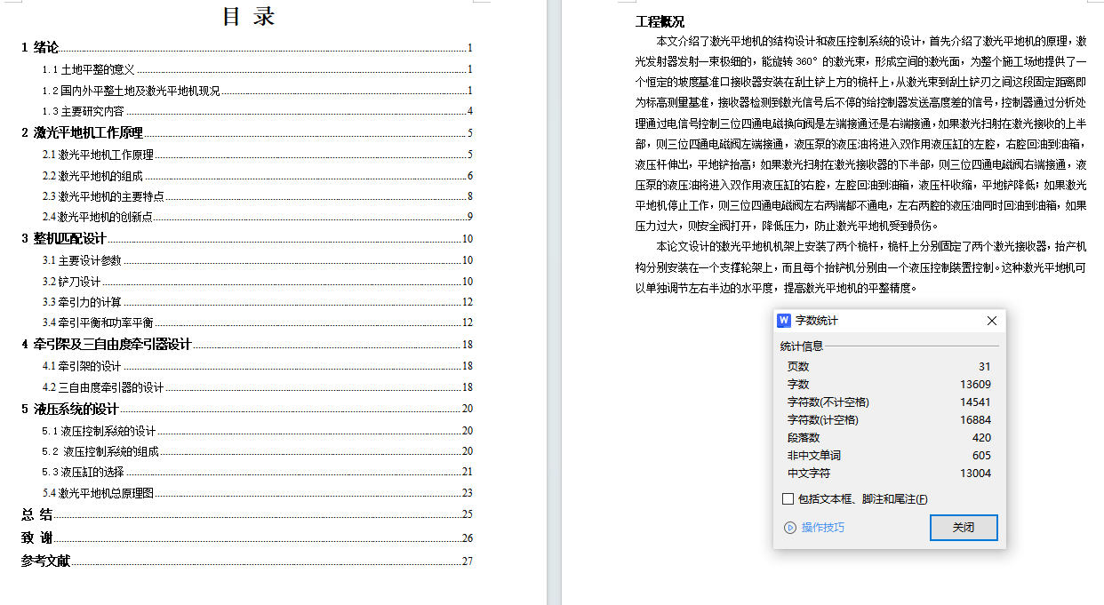
Task: Click the '致 谢' contents entry
Action: (x=36, y=537)
